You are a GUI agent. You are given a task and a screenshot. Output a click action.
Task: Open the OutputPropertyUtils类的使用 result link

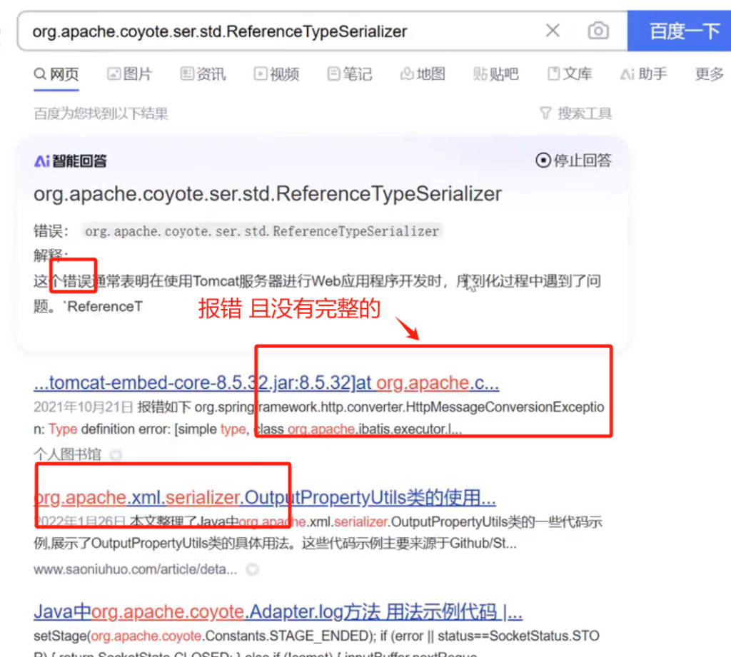(x=264, y=498)
